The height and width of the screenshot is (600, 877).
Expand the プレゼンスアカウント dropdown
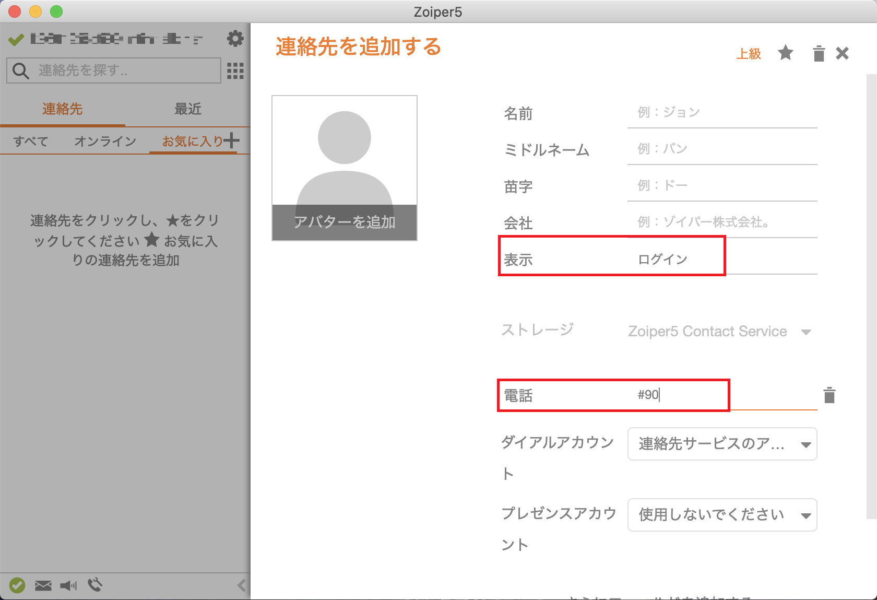pyautogui.click(x=722, y=515)
